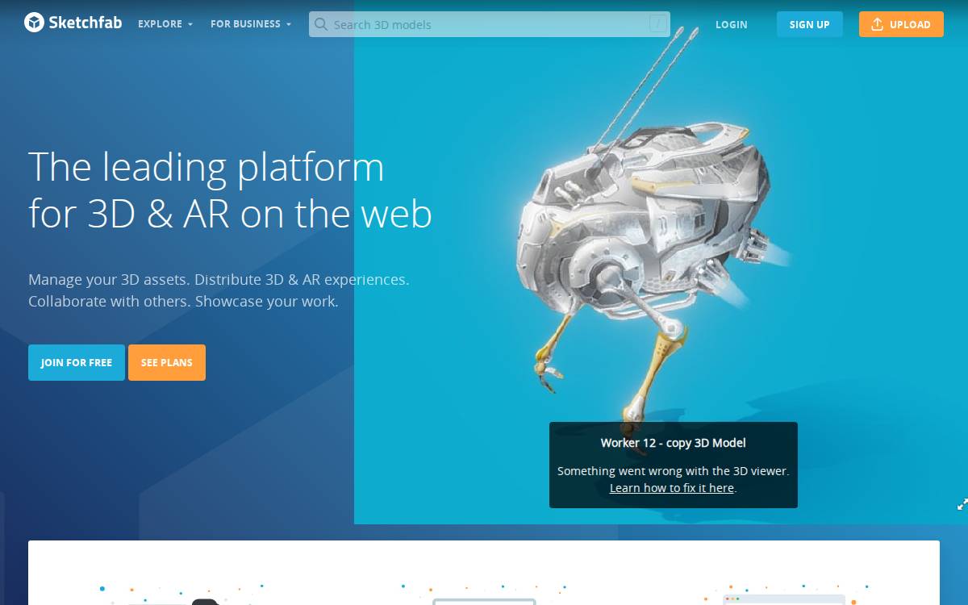
Task: Click the See Plans button
Action: 167,362
